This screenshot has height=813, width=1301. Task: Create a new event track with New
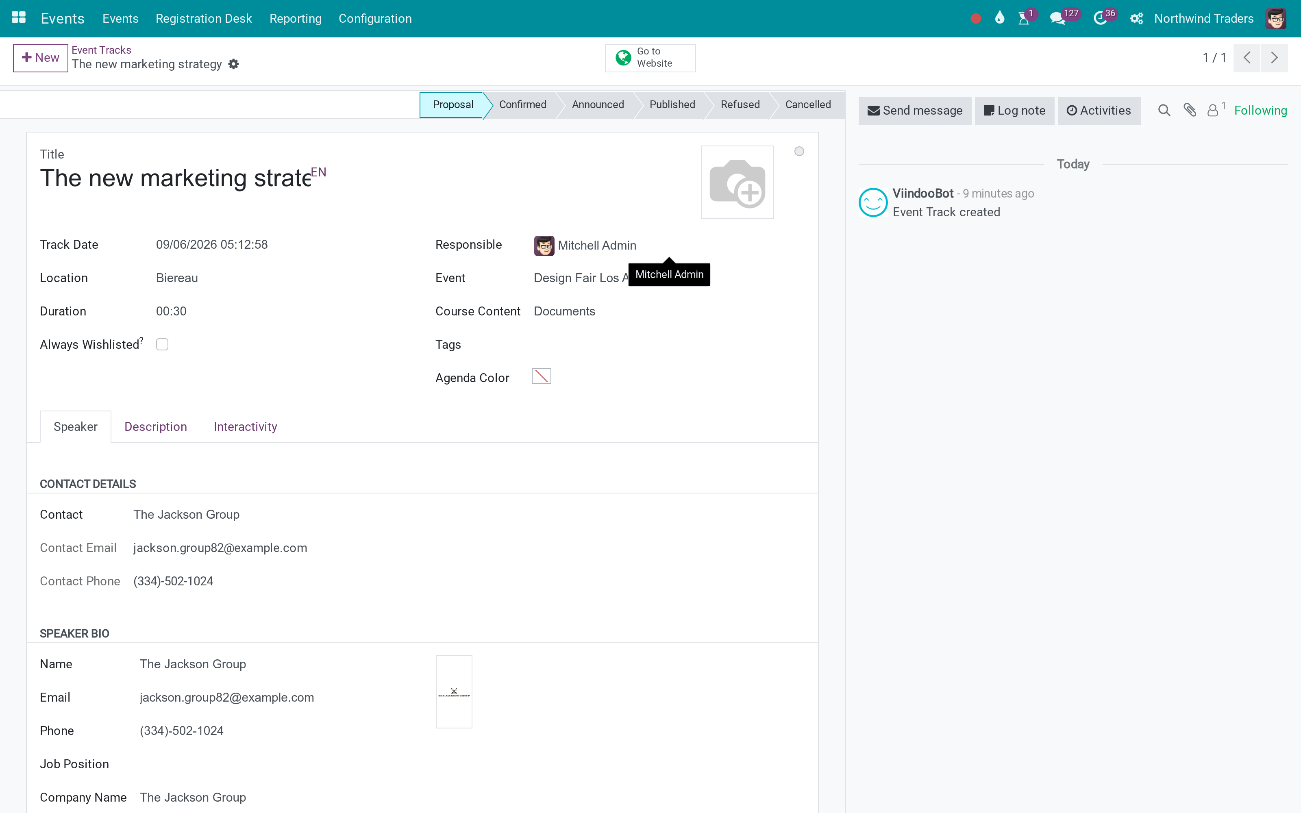(40, 58)
